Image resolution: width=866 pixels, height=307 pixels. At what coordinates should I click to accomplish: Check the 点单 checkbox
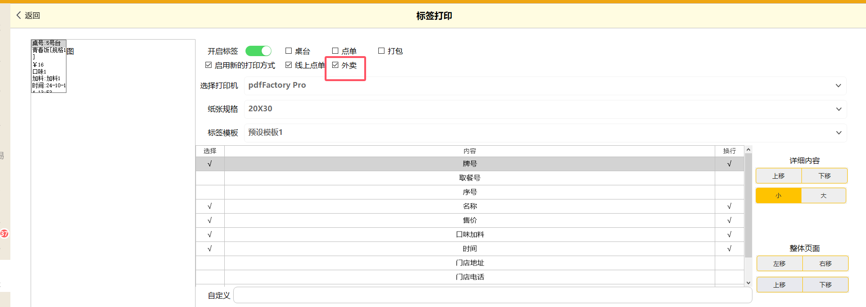click(335, 51)
